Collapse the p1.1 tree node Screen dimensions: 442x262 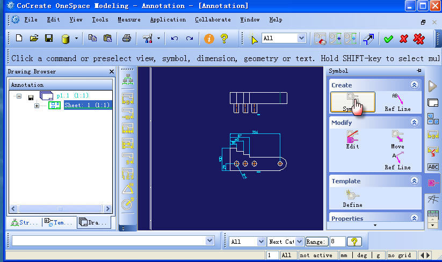[x=19, y=96]
